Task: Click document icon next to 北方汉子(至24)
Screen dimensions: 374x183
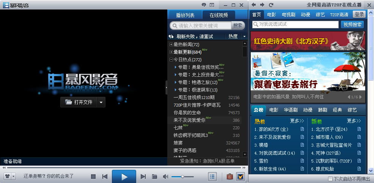Action: click(x=359, y=129)
